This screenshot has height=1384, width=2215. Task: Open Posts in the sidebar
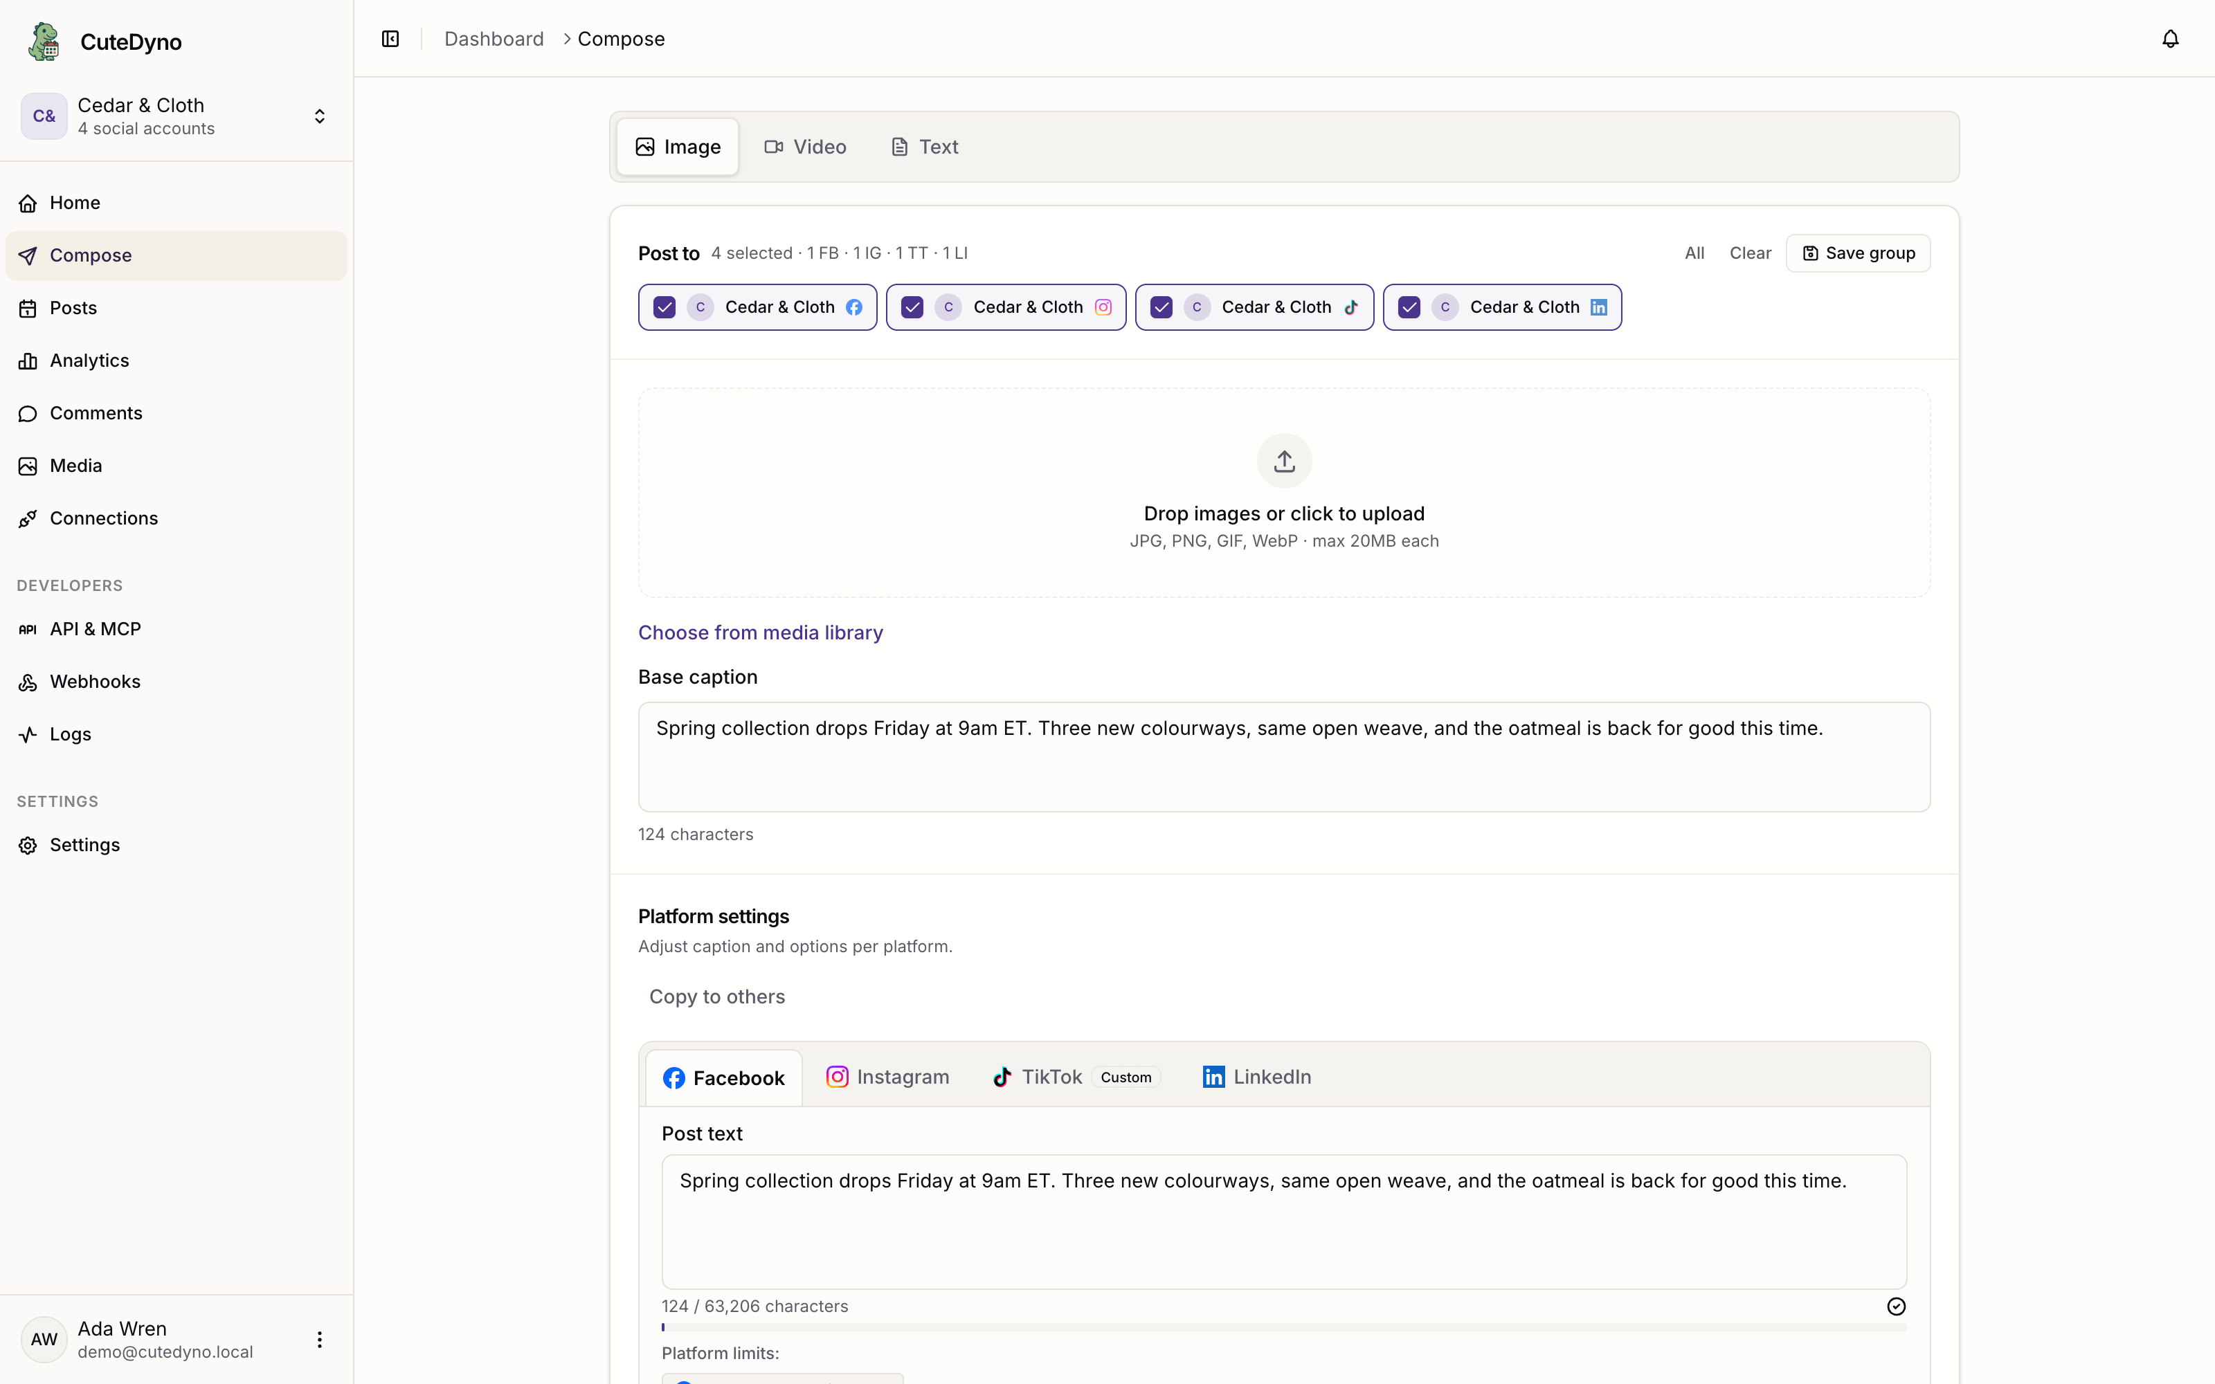[177, 309]
